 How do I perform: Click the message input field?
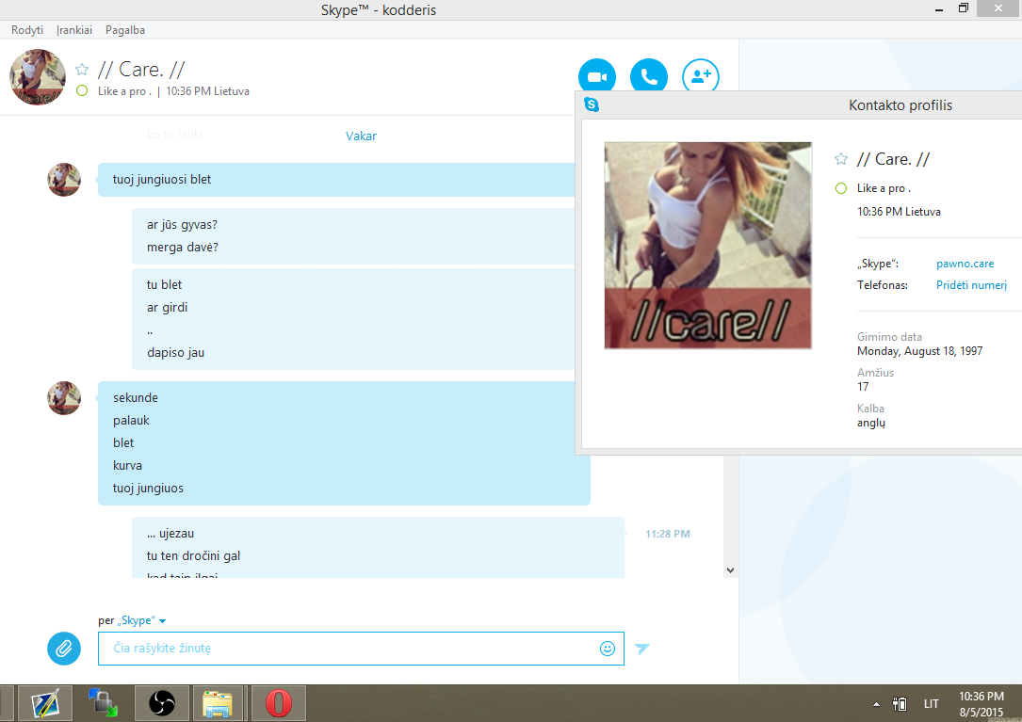[x=361, y=649]
